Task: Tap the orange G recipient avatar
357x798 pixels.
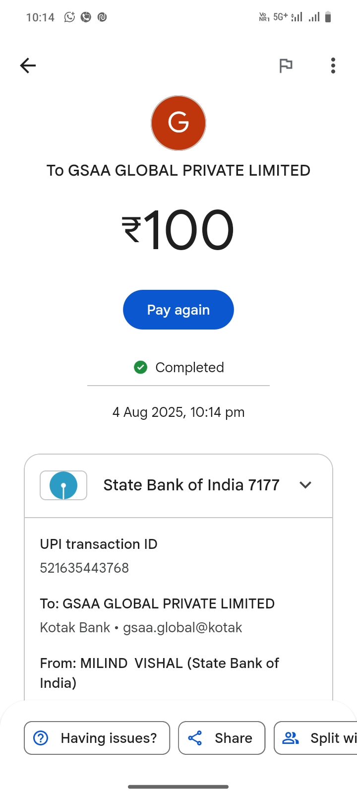Action: point(178,123)
